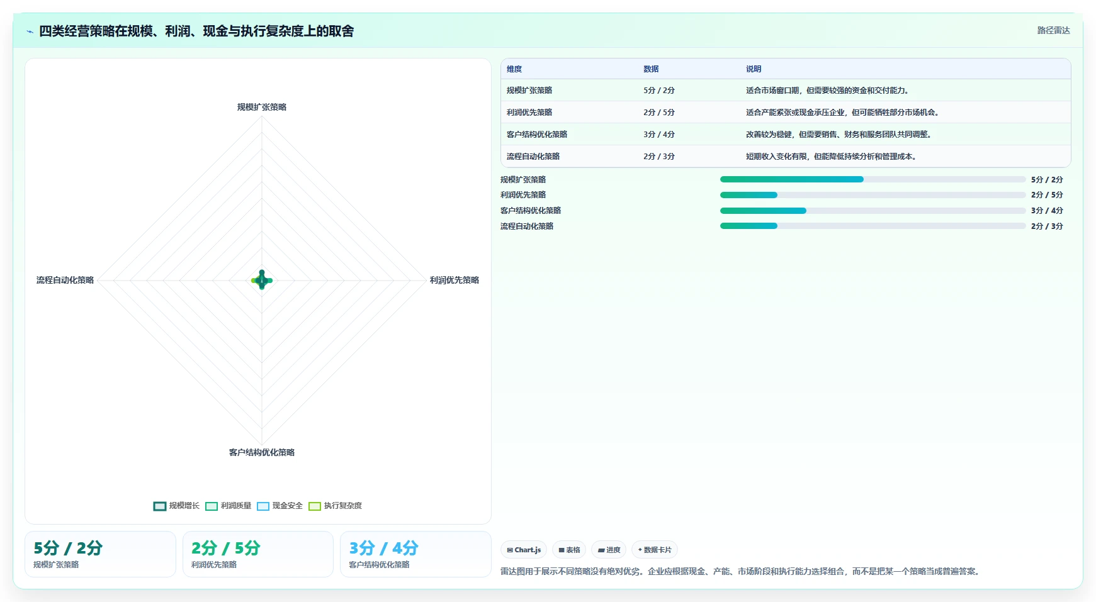Click the main heading 四类经营策略
The height and width of the screenshot is (602, 1096).
tap(196, 31)
